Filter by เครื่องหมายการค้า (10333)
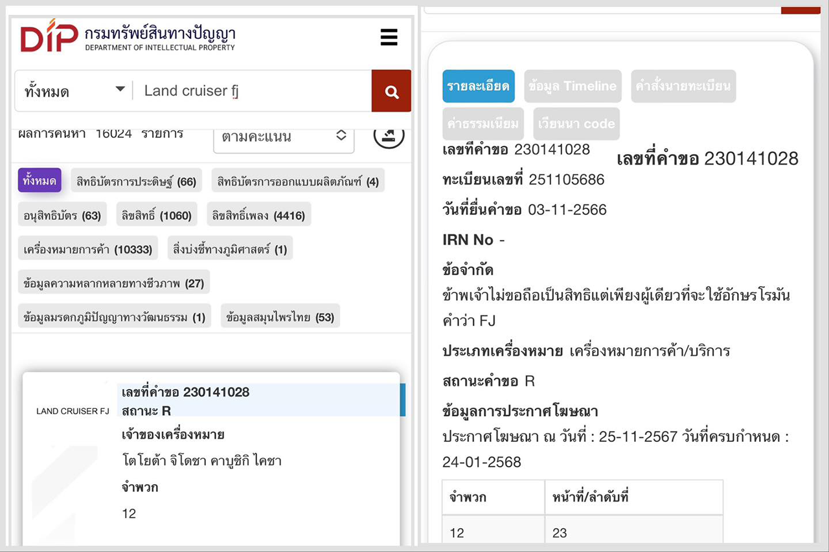829x552 pixels. 88,249
